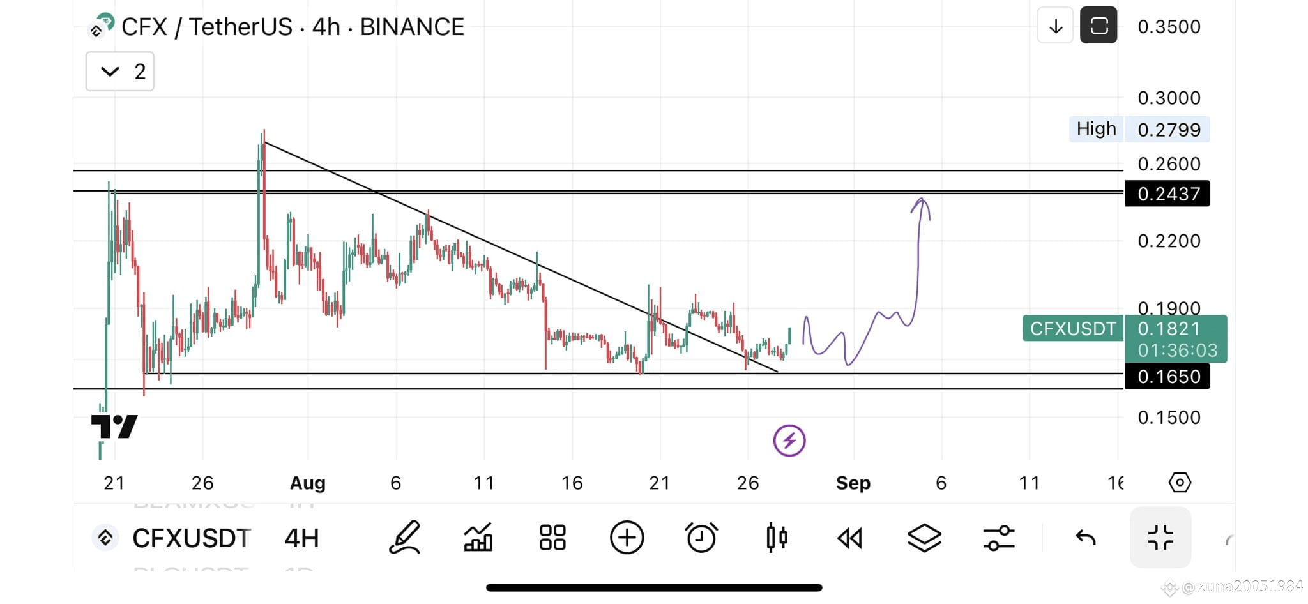Viewport: 1308px width, 604px height.
Task: Select the 0.1650 price line label
Action: [1167, 377]
